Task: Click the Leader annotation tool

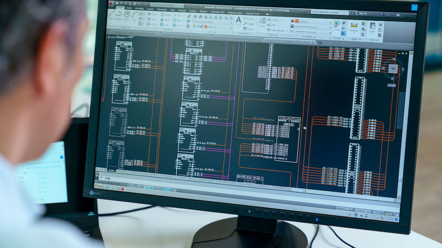Action: 249,24
